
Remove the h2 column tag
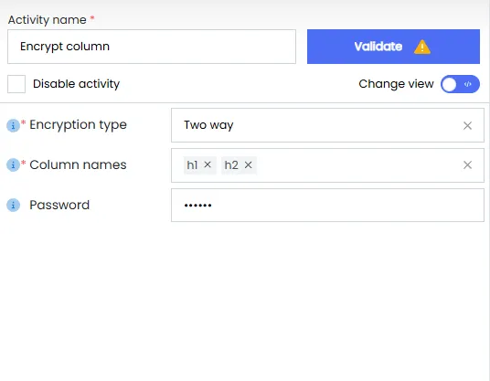coord(248,164)
